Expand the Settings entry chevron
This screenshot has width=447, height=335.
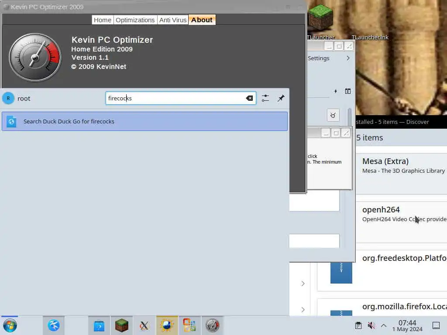pos(348,58)
